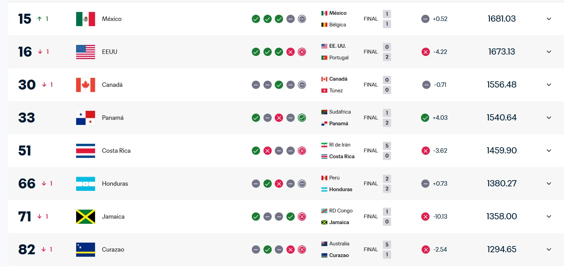
Task: Click the México national flag icon
Action: 85,19
